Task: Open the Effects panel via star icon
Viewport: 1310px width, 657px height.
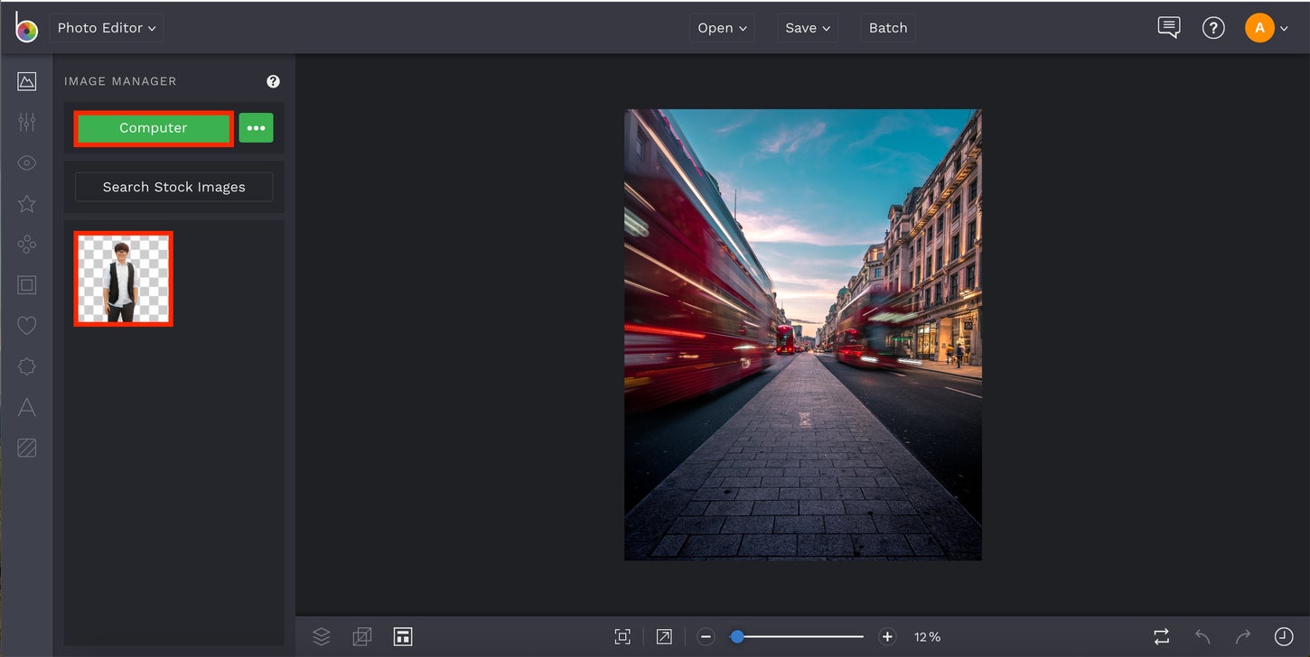Action: [26, 203]
